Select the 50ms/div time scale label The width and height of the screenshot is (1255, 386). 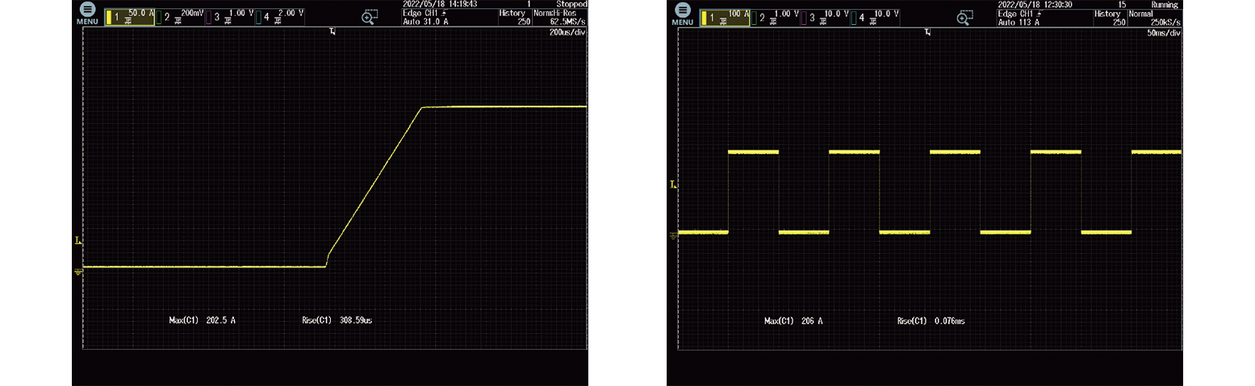(1162, 33)
